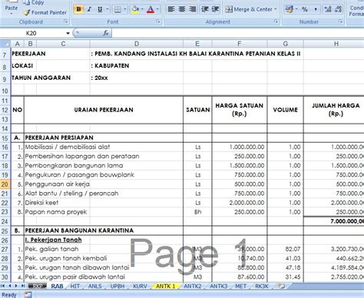Screen dimensions: 364x298
Task: Align text right
Action: 192,9
